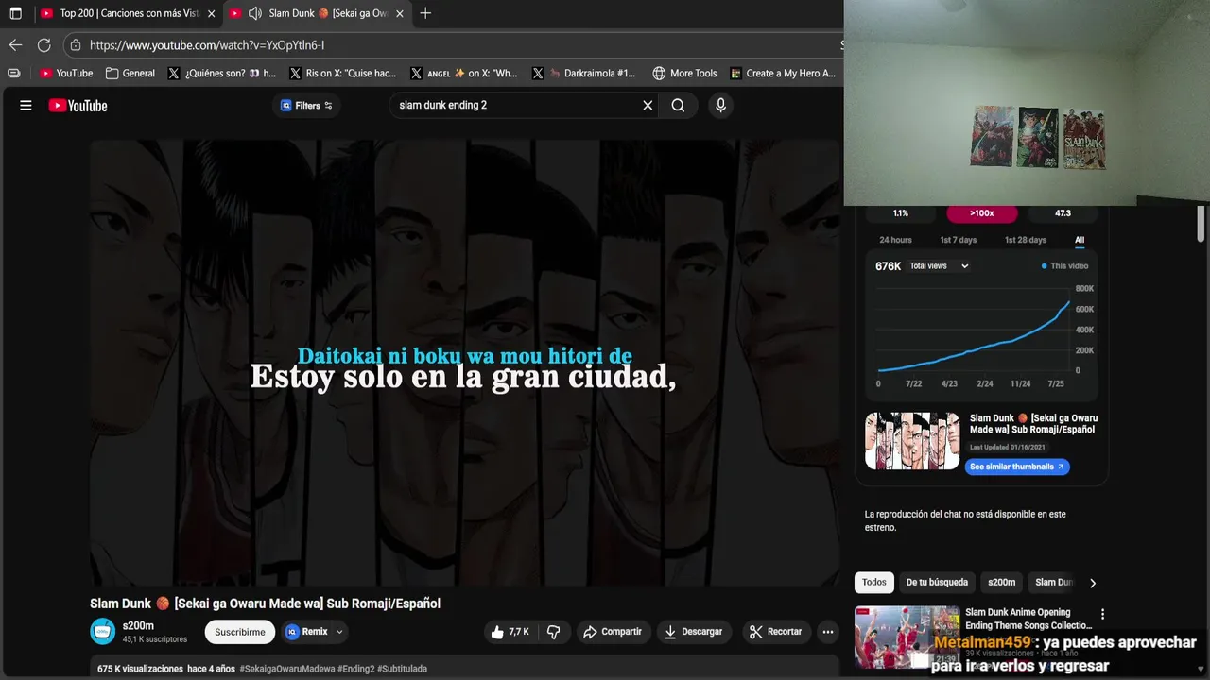Click #SekaigaOwaruMadewa hashtag
Screen dimensions: 1210x680
click(x=287, y=669)
